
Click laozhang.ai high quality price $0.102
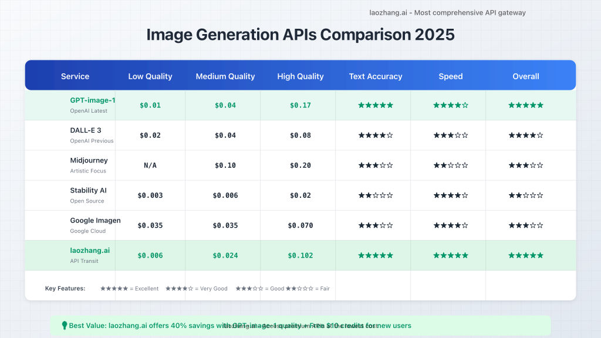(300, 256)
